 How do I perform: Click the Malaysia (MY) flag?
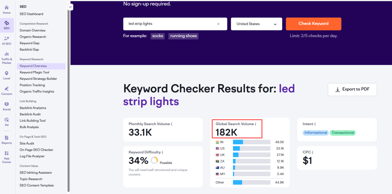[x=217, y=174]
